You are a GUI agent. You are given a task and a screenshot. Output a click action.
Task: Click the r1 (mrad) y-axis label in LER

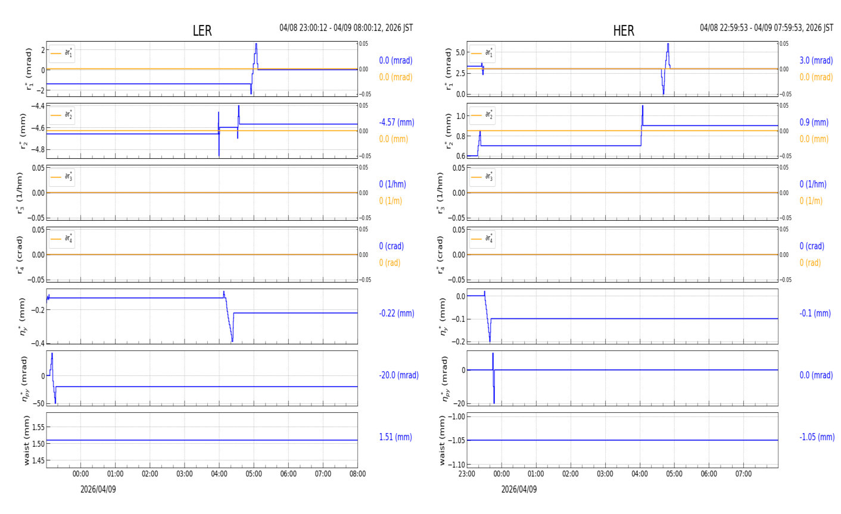point(28,69)
